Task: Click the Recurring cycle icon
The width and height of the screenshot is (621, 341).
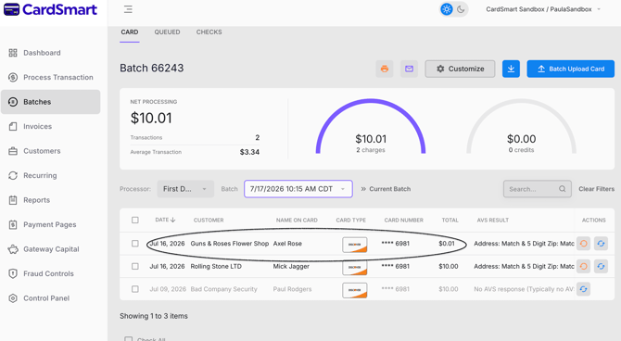Action: (x=13, y=175)
